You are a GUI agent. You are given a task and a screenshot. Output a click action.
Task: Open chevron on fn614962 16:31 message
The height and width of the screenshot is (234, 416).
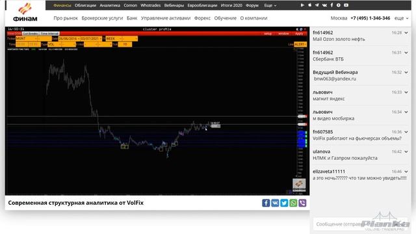(406, 53)
